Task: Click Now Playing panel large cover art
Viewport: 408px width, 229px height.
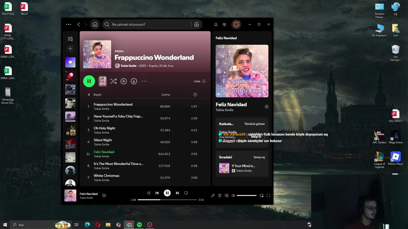Action: pyautogui.click(x=242, y=71)
